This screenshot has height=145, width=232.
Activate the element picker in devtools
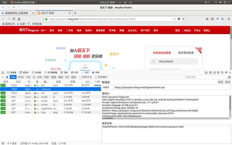pyautogui.click(x=3, y=72)
